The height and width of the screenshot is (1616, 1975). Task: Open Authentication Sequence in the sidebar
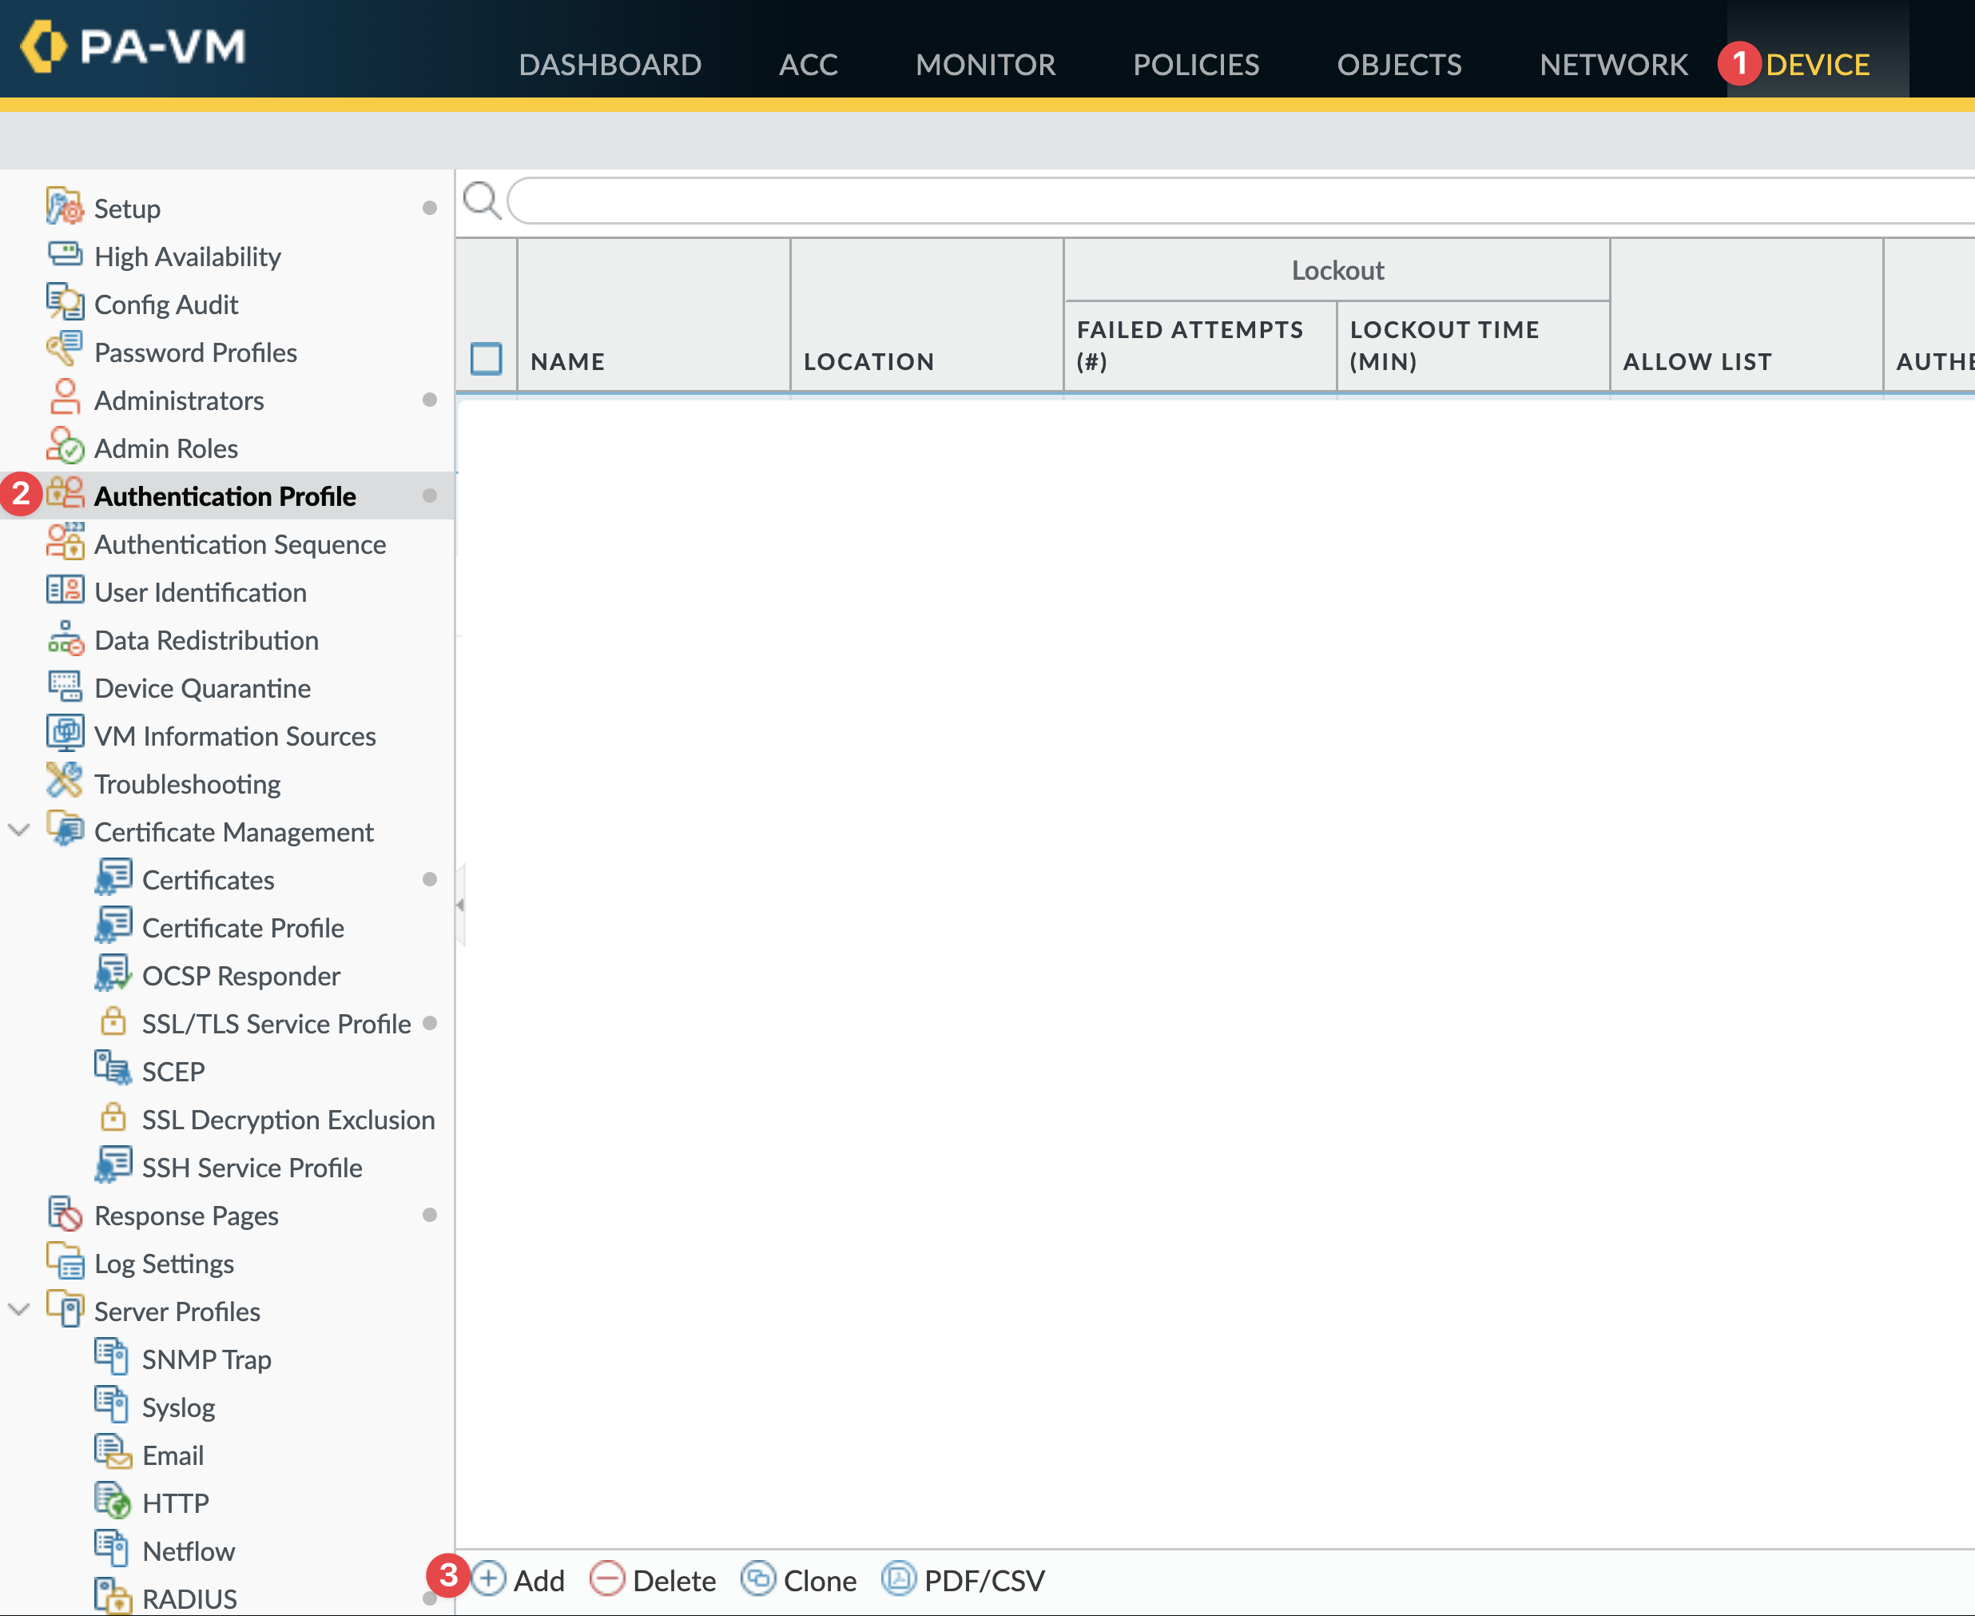tap(239, 543)
